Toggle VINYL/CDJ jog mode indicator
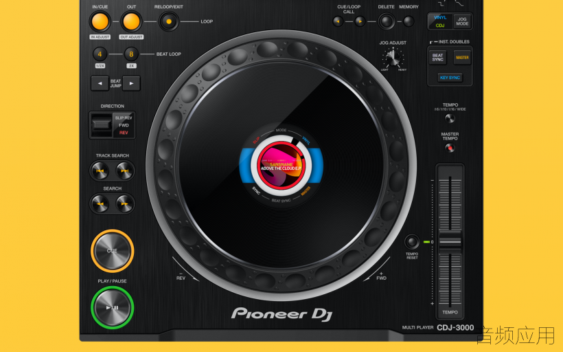 (x=440, y=21)
